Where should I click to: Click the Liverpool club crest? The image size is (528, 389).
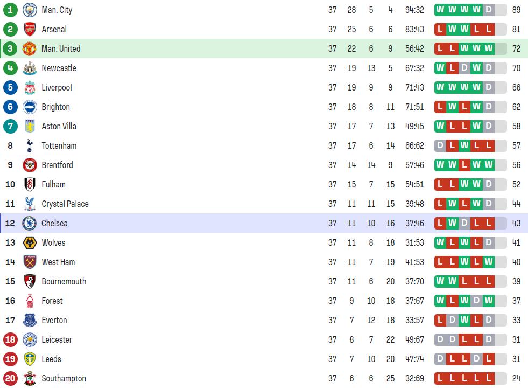coord(30,88)
